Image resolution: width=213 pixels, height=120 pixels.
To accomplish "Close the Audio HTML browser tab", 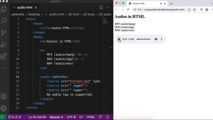I will [165, 4].
